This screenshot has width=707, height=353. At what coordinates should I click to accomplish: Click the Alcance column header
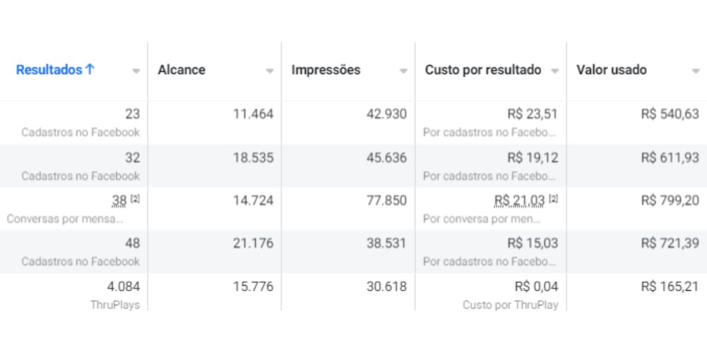pyautogui.click(x=181, y=70)
